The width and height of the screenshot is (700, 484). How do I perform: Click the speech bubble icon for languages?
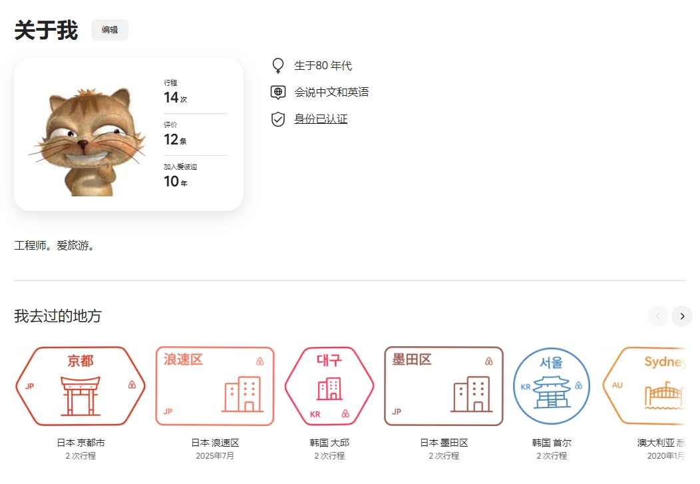(277, 92)
